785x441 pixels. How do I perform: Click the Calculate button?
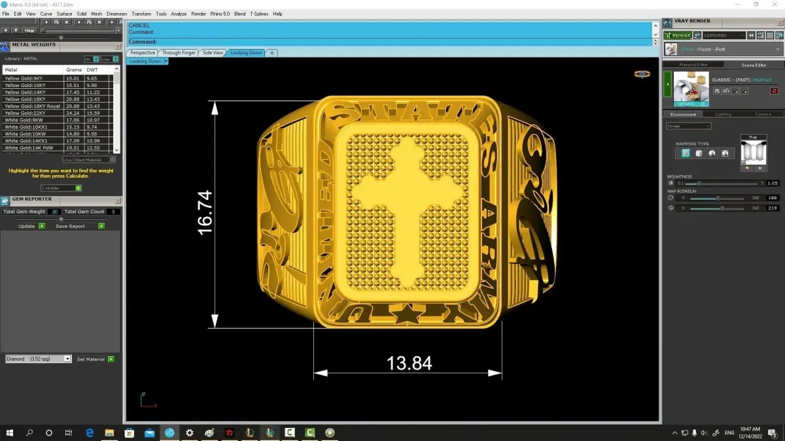[x=61, y=188]
